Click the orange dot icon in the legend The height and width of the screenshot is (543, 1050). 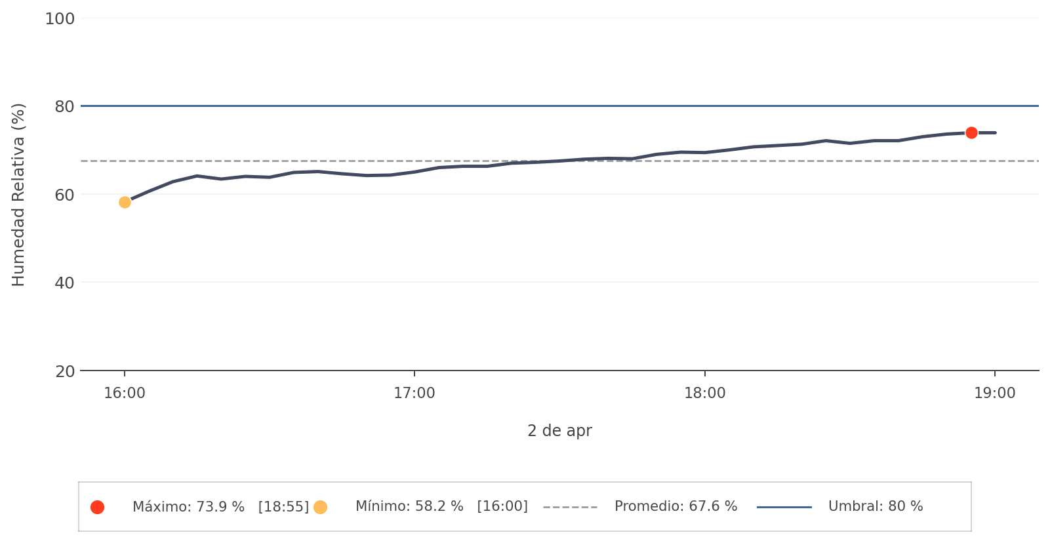point(320,507)
